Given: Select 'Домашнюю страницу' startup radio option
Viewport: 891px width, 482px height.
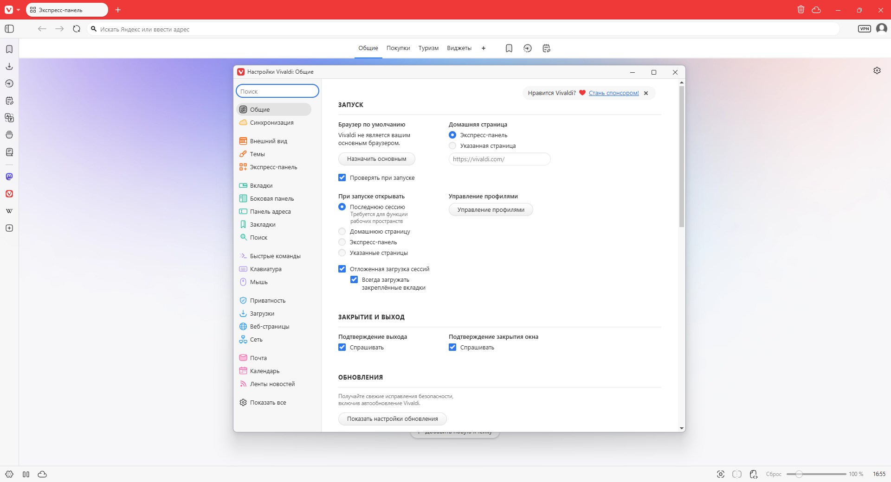Looking at the screenshot, I should [x=342, y=231].
